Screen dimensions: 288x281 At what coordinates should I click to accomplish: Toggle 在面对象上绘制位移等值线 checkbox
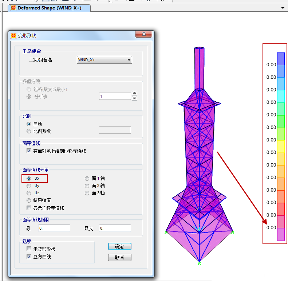point(29,151)
